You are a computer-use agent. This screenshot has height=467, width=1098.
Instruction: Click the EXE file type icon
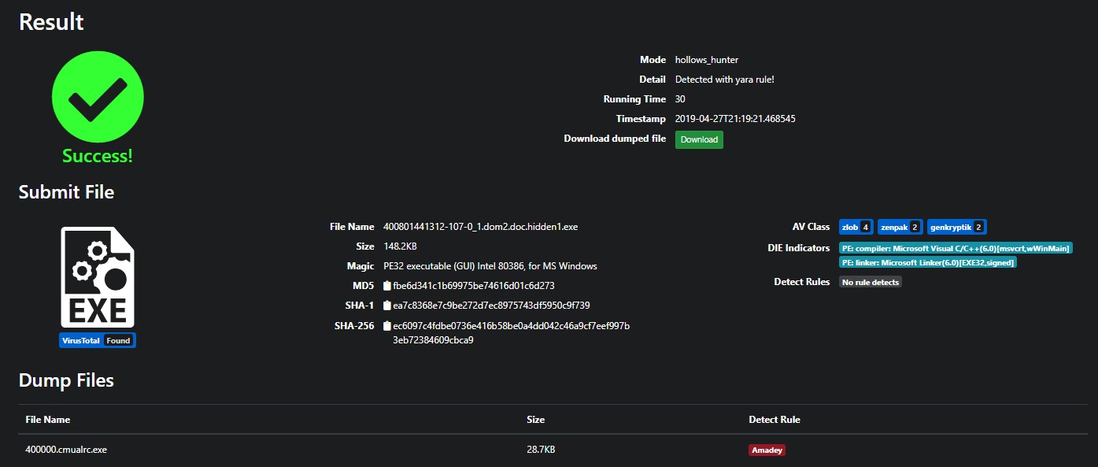click(x=98, y=277)
